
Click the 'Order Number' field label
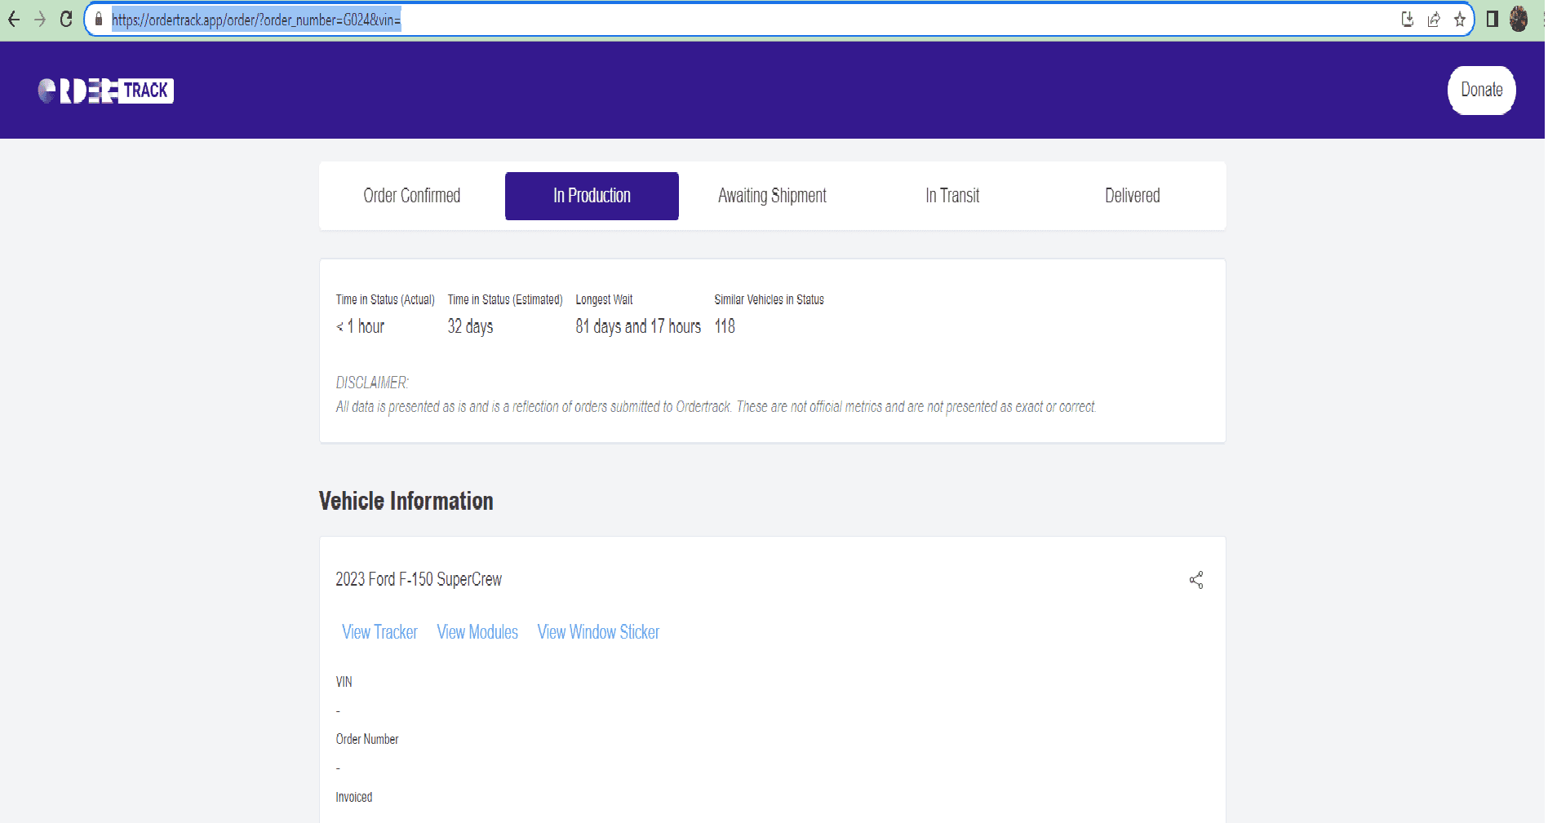[x=367, y=739]
